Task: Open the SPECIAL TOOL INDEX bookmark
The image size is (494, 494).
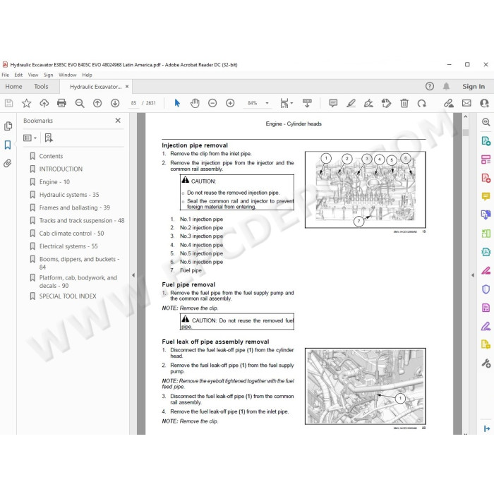Action: point(68,296)
